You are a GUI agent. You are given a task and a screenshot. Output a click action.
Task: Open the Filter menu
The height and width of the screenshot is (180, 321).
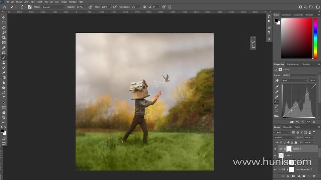point(46,2)
